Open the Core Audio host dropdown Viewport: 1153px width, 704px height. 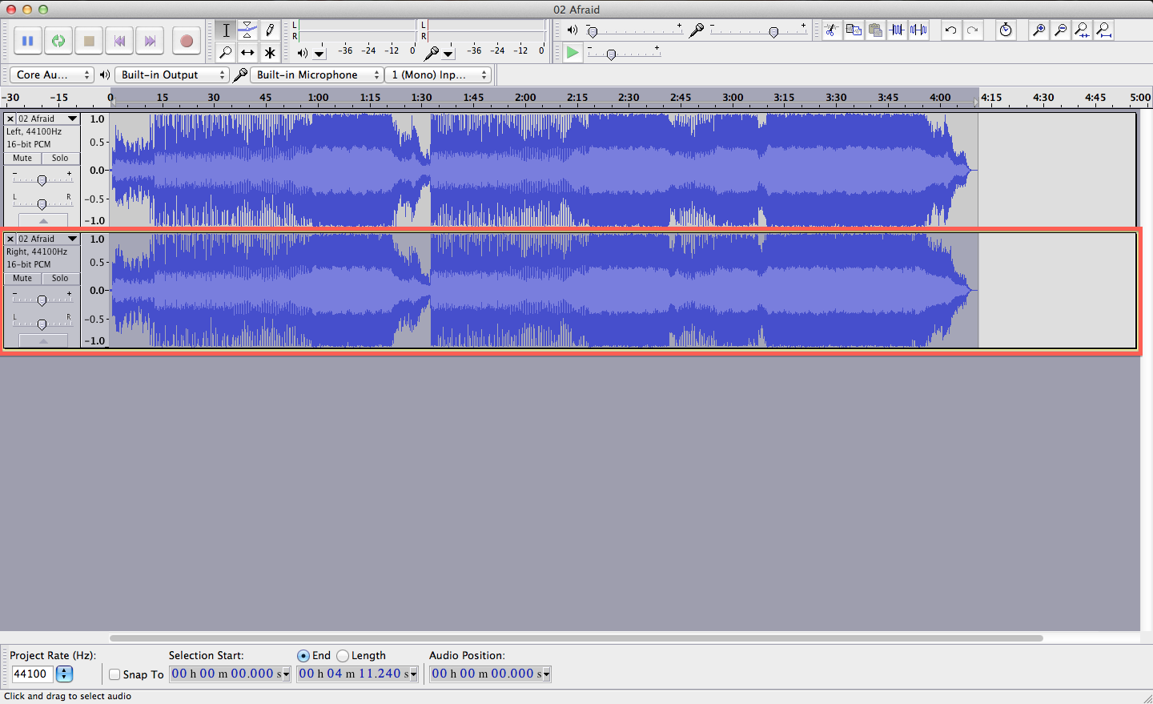[x=51, y=74]
